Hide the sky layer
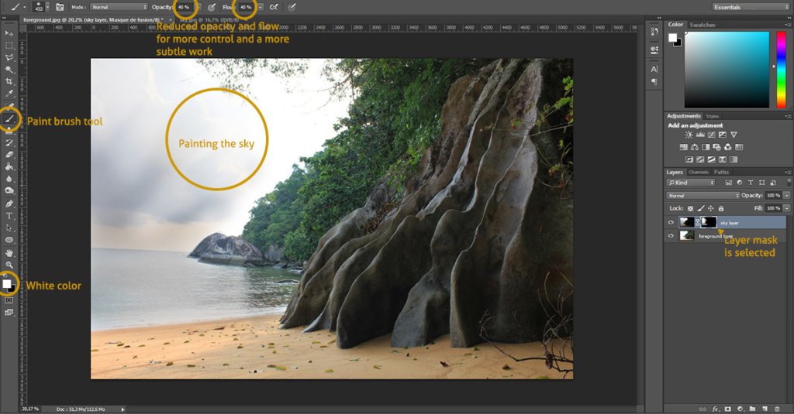The image size is (794, 414). [671, 222]
